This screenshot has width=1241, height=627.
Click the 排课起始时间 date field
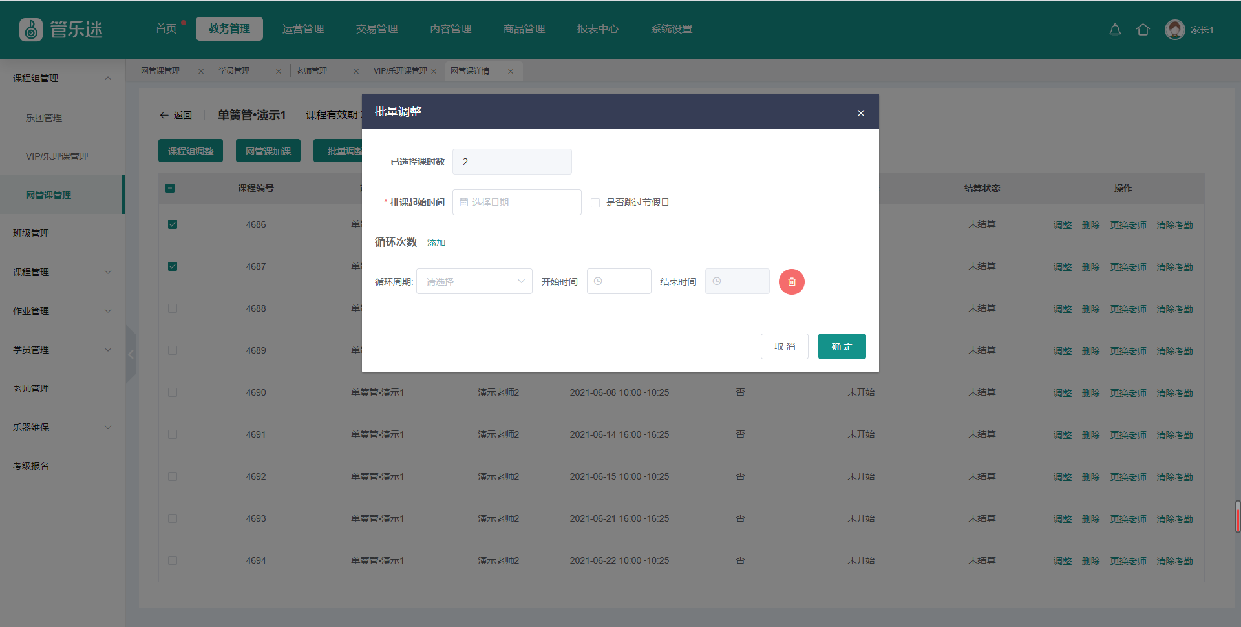pos(516,202)
